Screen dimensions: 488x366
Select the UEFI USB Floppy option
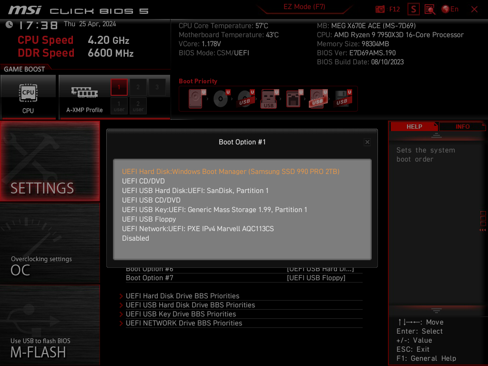[x=149, y=219]
